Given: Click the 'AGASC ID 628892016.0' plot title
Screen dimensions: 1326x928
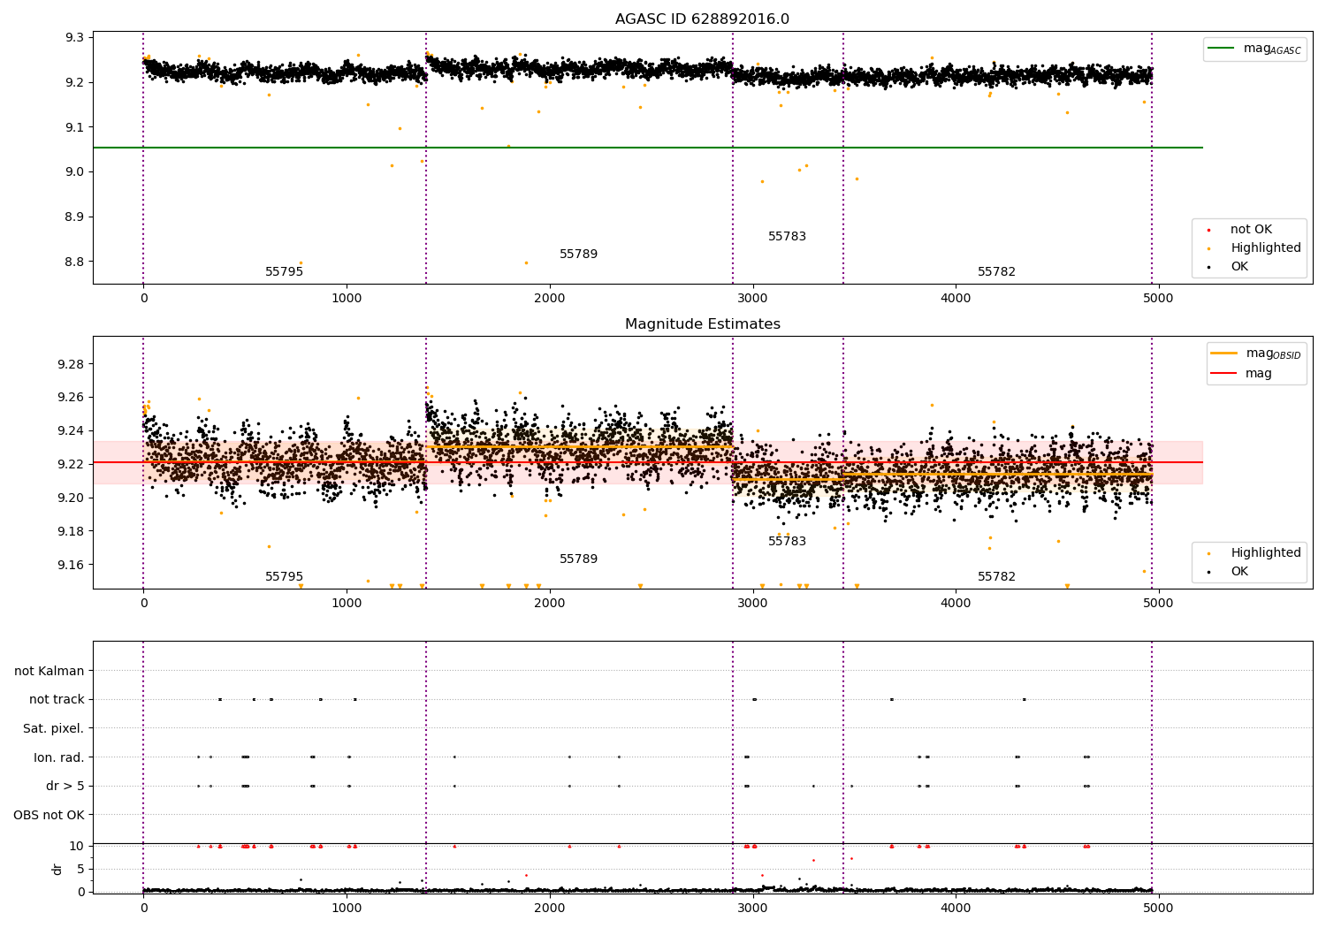Looking at the screenshot, I should (702, 19).
